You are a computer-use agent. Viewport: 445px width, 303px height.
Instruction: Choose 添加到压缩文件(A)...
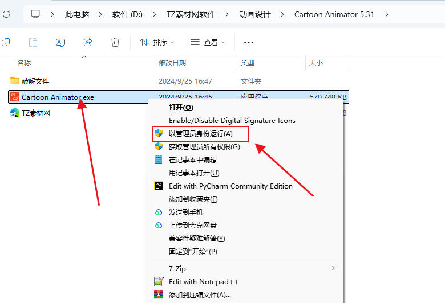click(x=200, y=295)
